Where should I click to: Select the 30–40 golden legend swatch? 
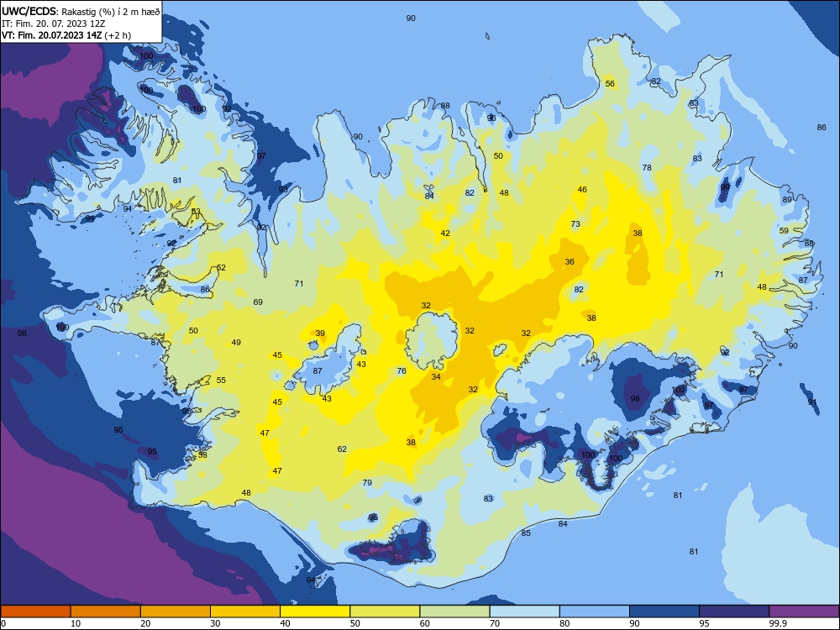pyautogui.click(x=245, y=612)
